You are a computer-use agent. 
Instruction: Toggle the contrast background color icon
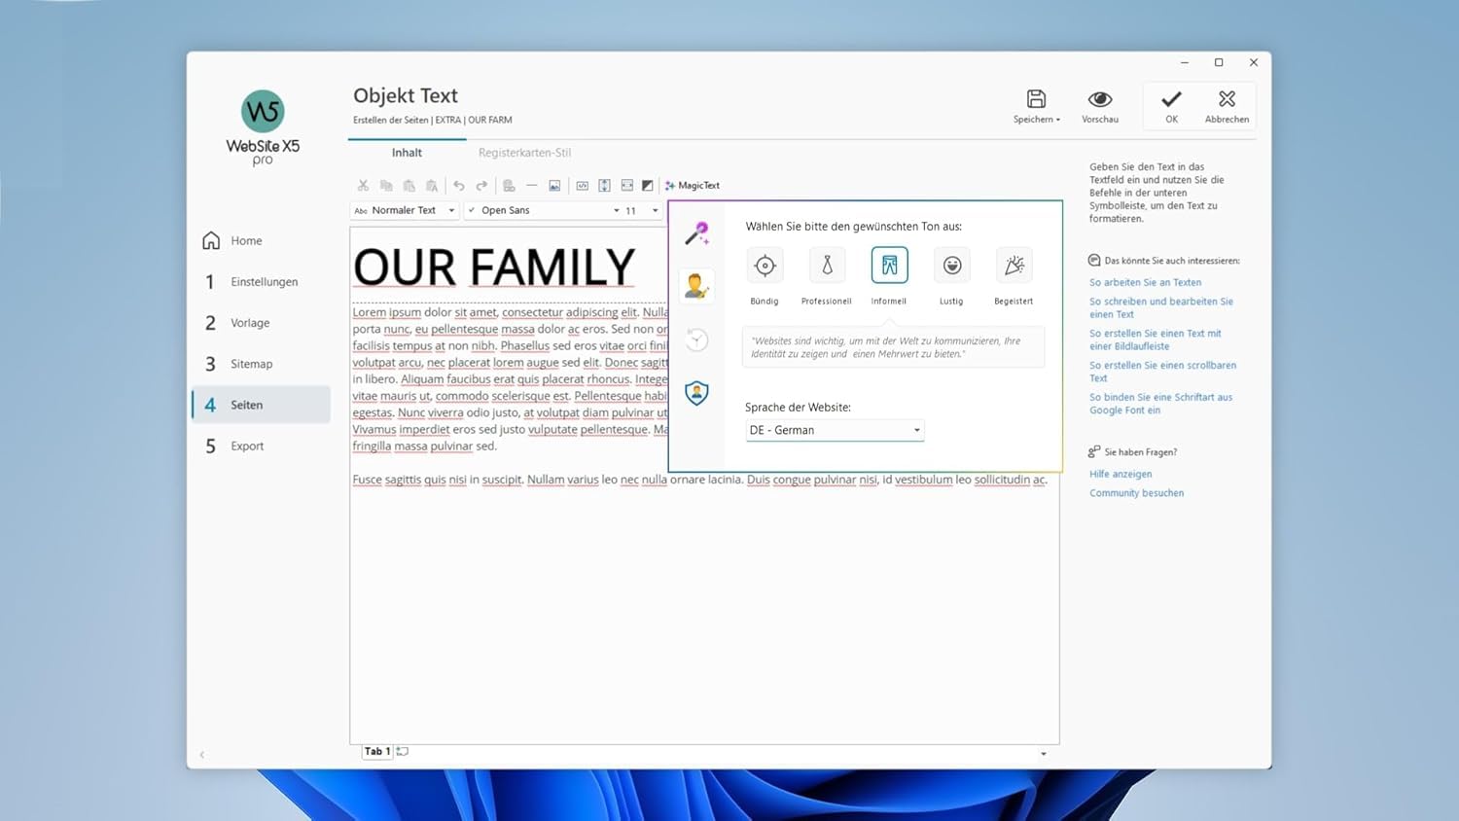tap(648, 185)
